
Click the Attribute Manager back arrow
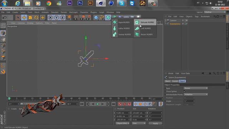pos(203,73)
